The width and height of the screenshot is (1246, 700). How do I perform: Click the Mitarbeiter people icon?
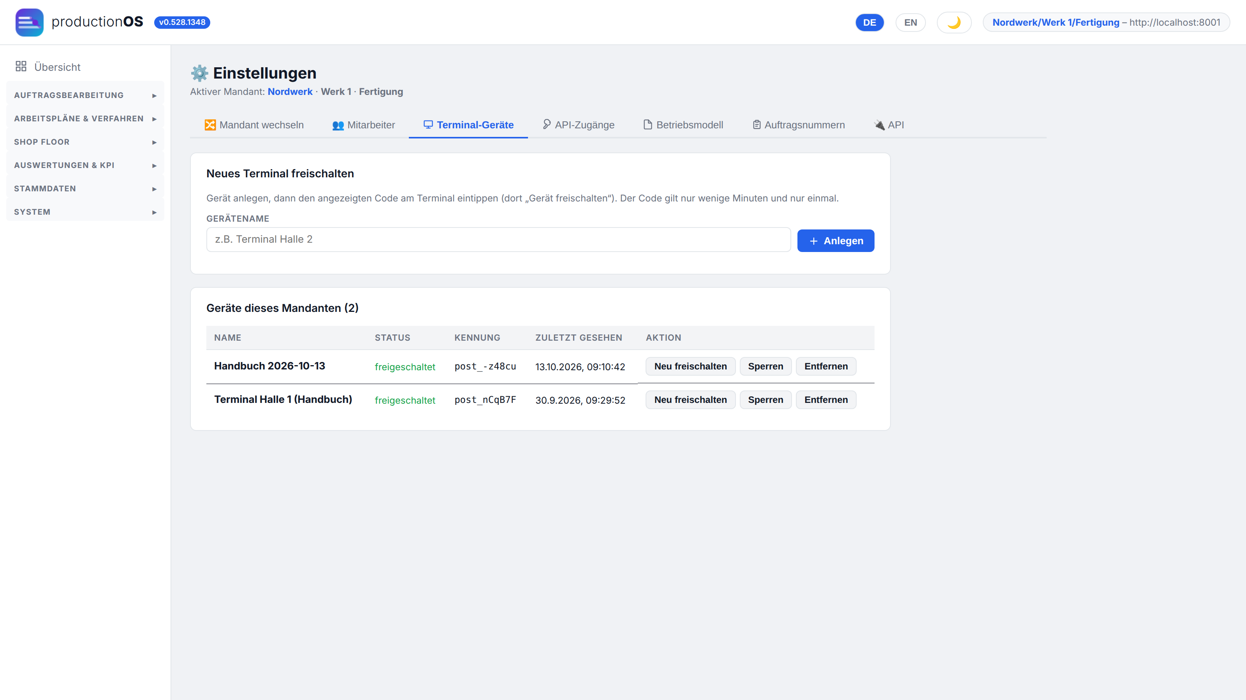click(x=338, y=125)
